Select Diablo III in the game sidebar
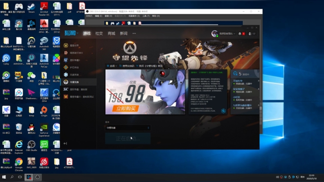 78,53
